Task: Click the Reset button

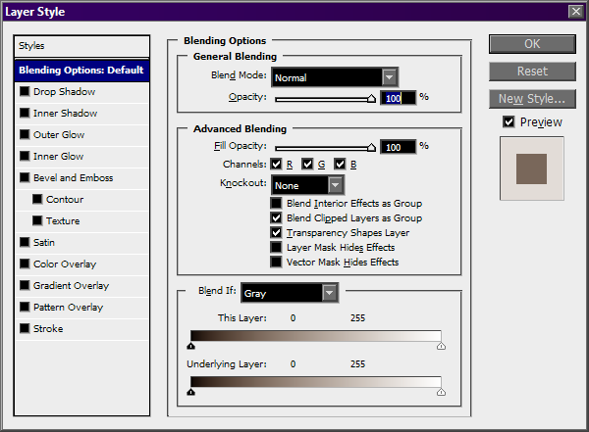Action: pos(531,72)
